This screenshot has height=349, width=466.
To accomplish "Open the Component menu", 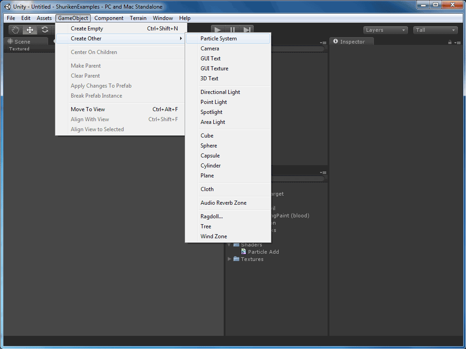I will point(109,18).
